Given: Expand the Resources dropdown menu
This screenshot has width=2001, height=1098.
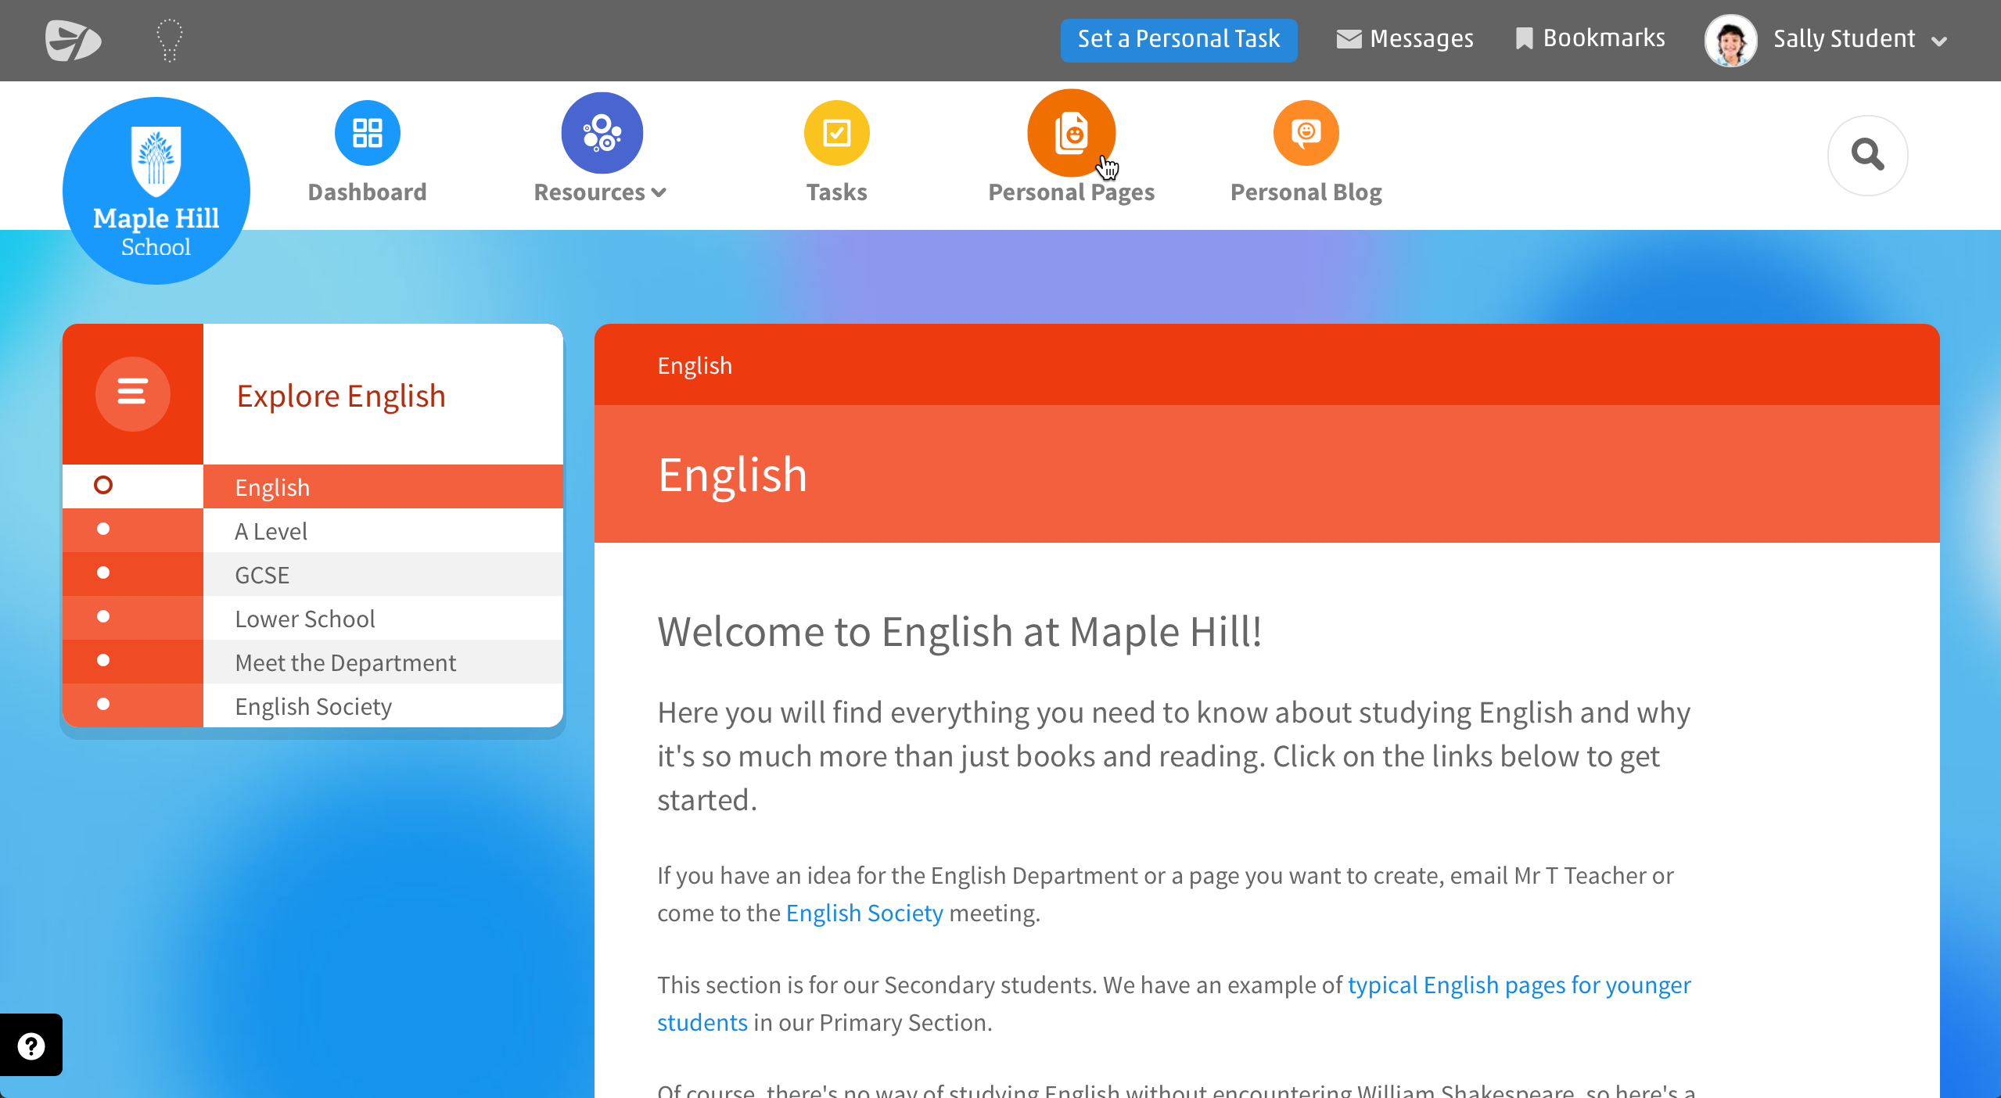Looking at the screenshot, I should [600, 192].
